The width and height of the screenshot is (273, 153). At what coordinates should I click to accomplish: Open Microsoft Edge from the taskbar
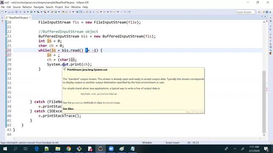[37, 149]
